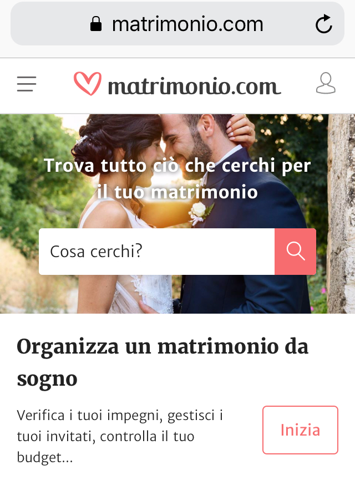Focus the "Cosa cerchi?" search field

(x=157, y=252)
